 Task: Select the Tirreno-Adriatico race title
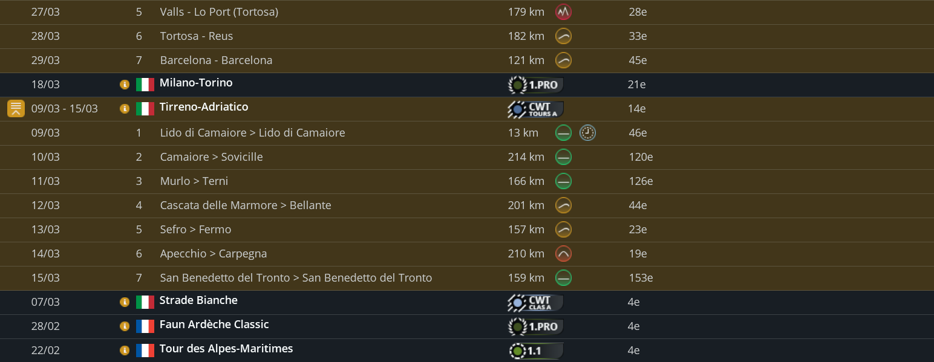coord(204,107)
